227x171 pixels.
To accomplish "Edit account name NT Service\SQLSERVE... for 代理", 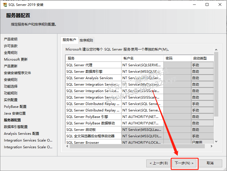I will (142, 65).
